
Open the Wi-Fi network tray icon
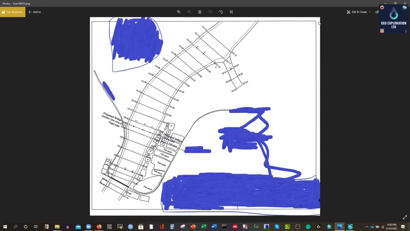[x=382, y=227]
